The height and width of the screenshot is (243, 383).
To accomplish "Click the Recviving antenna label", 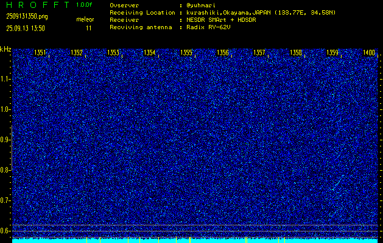I will 141,27.
